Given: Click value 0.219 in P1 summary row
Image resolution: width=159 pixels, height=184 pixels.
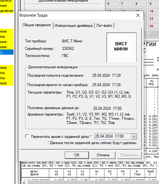Looking at the screenshot, I should point(153,151).
